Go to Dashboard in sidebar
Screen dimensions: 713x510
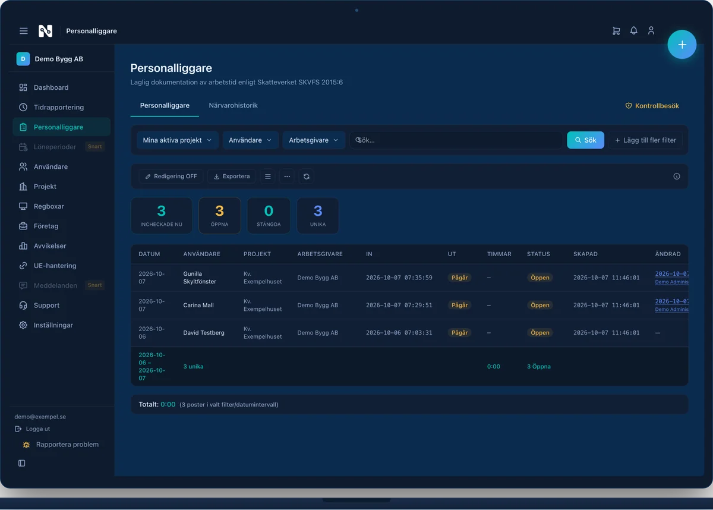coord(61,87)
